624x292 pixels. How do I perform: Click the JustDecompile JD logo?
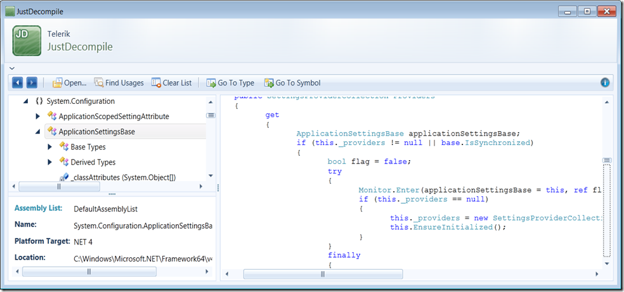[27, 41]
